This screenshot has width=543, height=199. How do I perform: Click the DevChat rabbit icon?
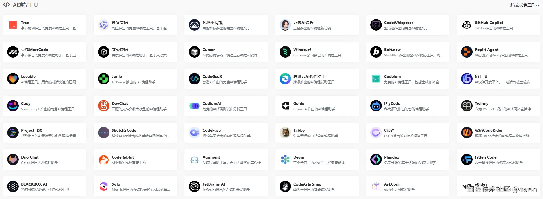(x=104, y=106)
